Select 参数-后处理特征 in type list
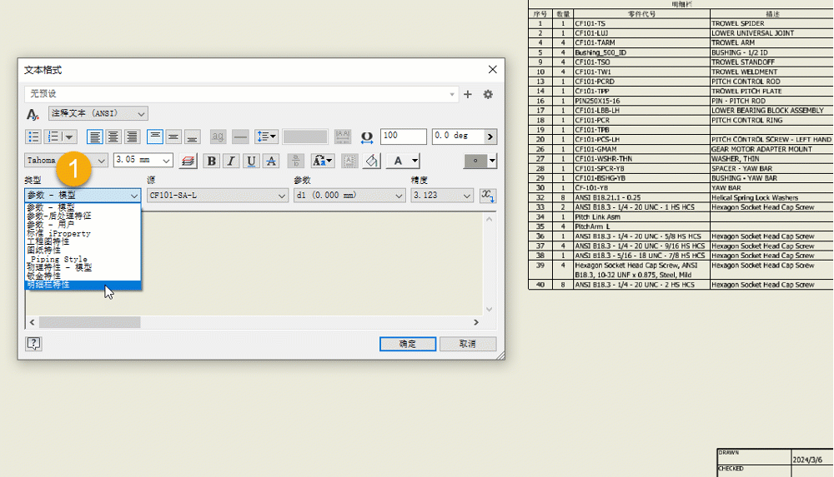Screen dimensions: 834x477 (x=83, y=216)
